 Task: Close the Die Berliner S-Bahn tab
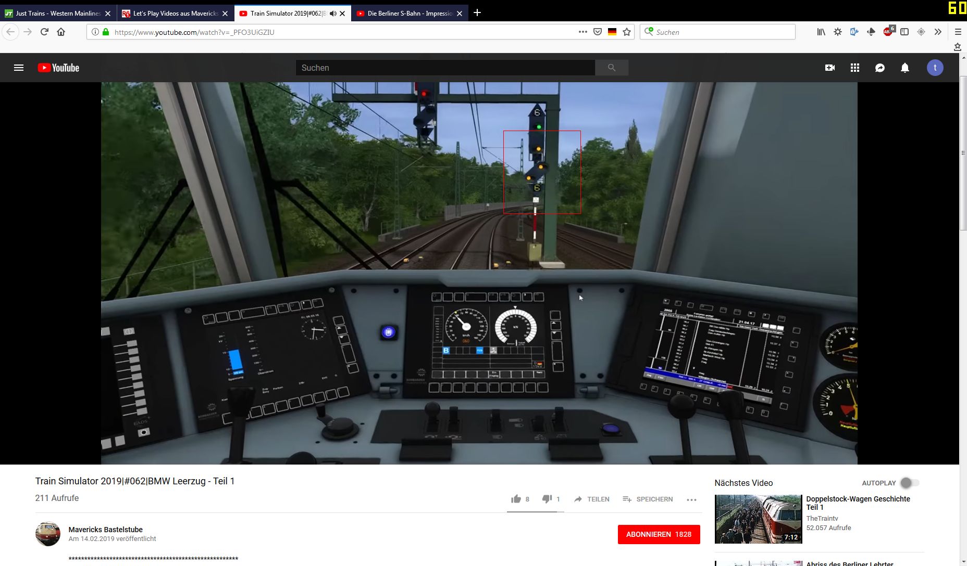click(x=460, y=14)
